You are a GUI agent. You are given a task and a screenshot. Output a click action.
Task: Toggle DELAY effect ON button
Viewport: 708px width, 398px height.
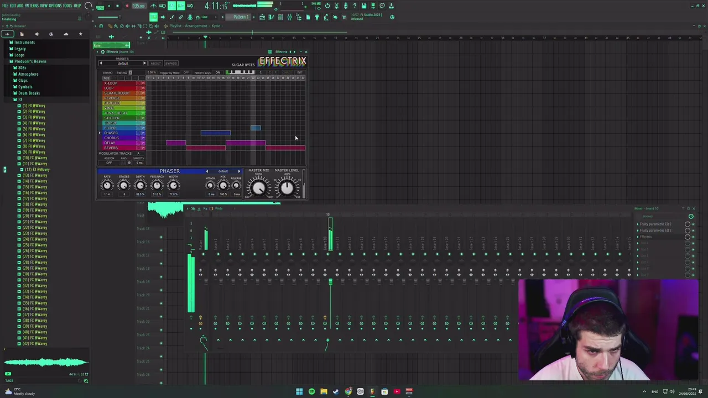point(143,143)
